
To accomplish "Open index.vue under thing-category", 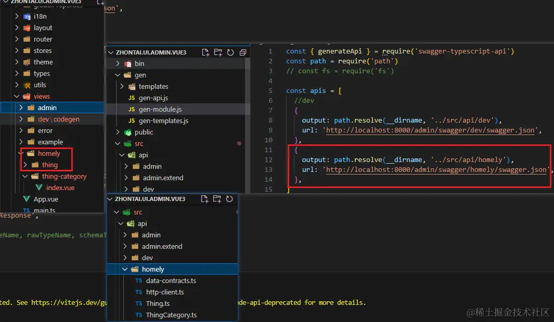I will tap(60, 187).
